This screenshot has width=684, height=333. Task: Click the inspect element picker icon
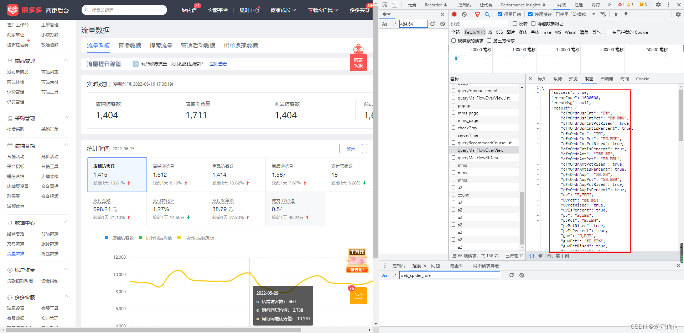pos(385,5)
